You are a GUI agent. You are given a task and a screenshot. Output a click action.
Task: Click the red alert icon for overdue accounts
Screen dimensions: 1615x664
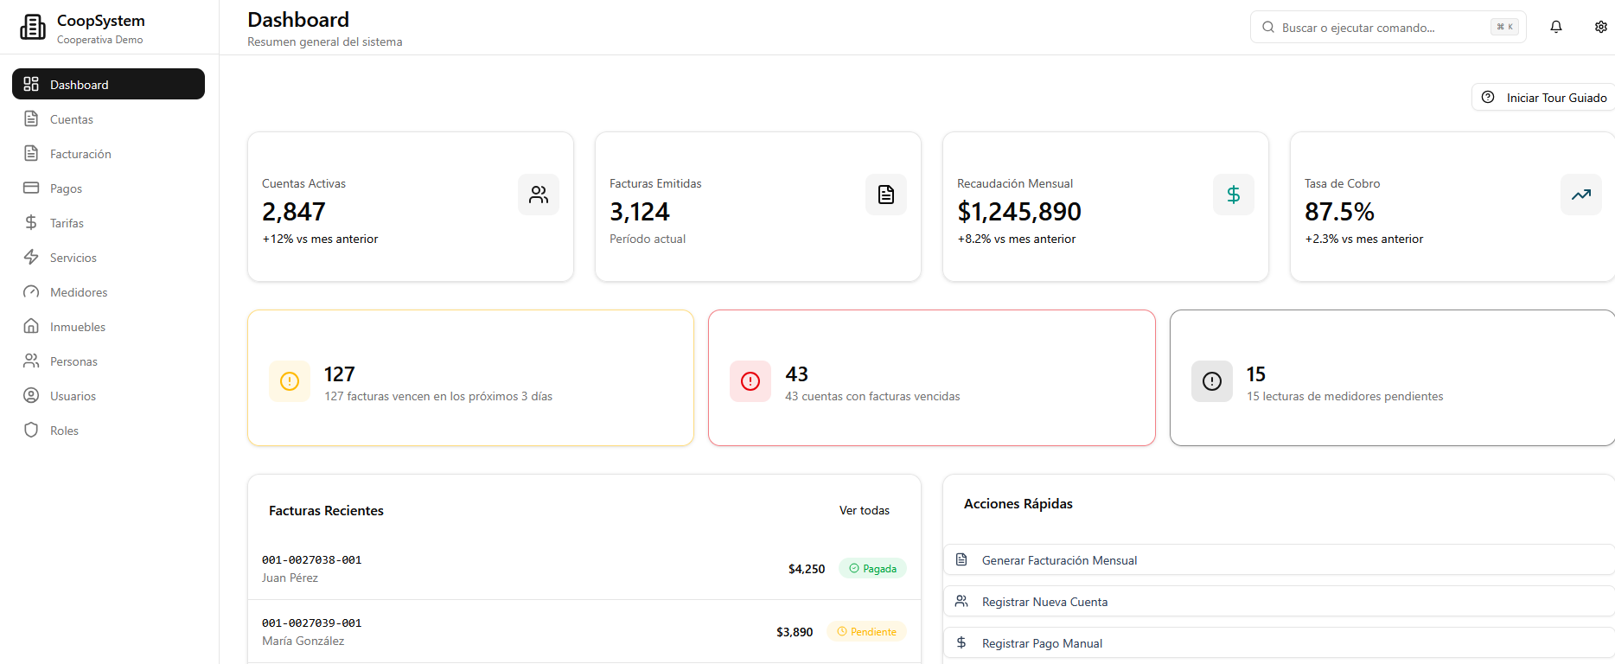750,381
